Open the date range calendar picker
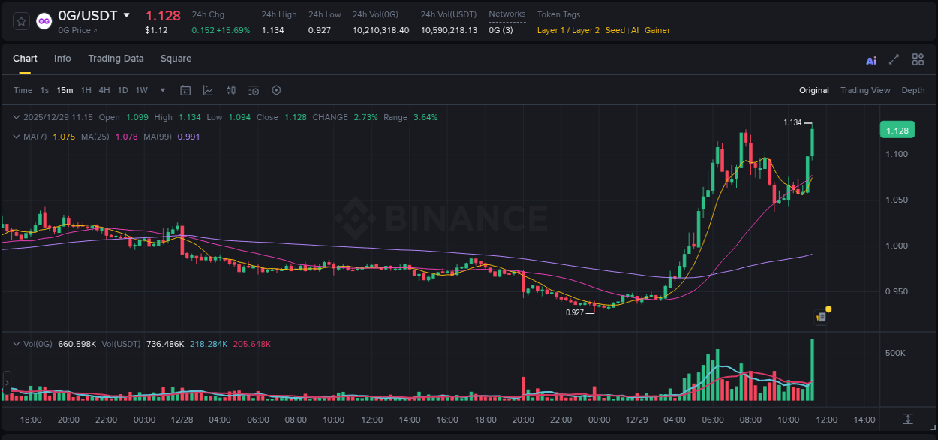Viewport: 938px width, 440px height. tap(185, 90)
